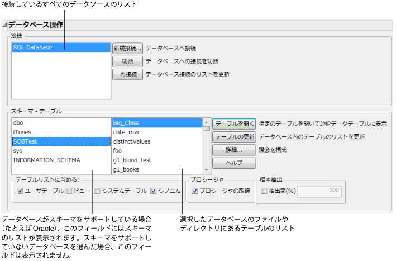Uncheck the シノニム checkbox
Image resolution: width=396 pixels, height=261 pixels.
click(154, 191)
